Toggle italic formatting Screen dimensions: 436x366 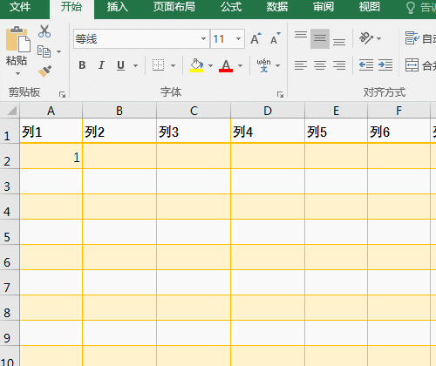click(x=101, y=65)
